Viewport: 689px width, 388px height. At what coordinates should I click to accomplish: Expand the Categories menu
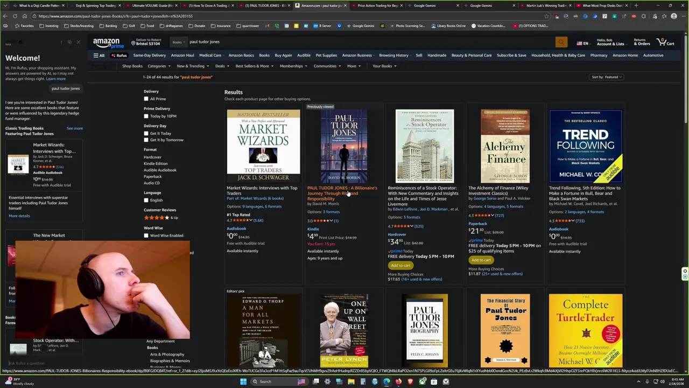(x=159, y=66)
